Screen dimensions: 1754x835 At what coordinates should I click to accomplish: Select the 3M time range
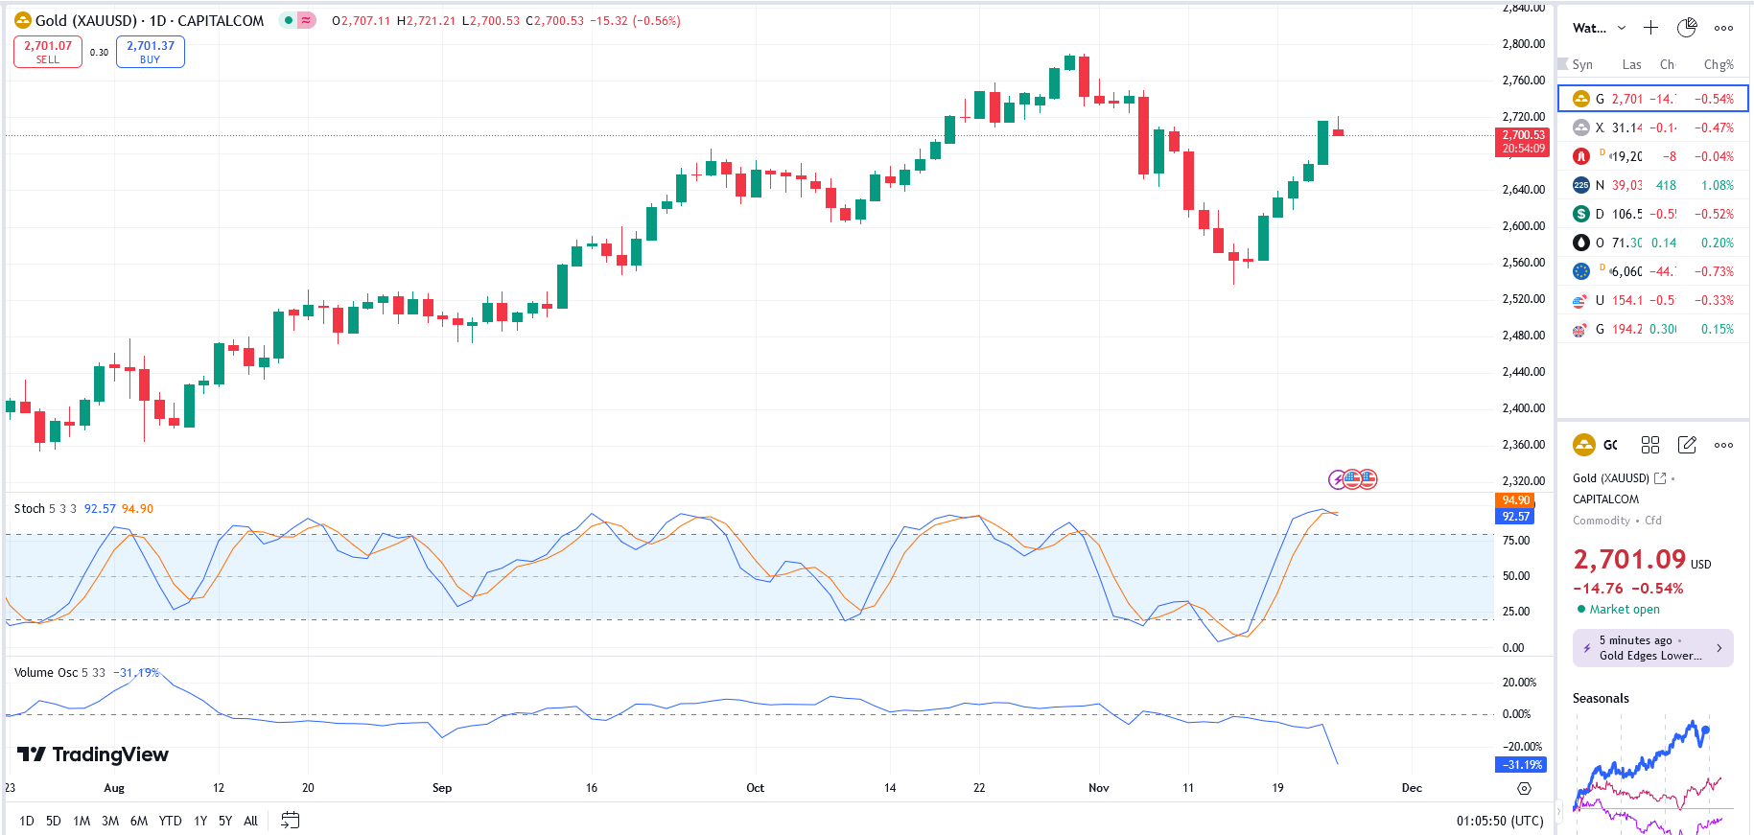coord(110,821)
